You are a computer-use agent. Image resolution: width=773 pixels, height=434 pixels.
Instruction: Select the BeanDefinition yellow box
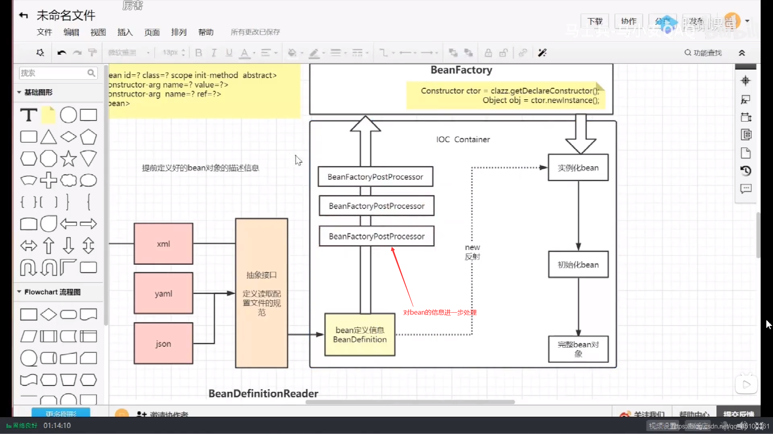pos(360,334)
